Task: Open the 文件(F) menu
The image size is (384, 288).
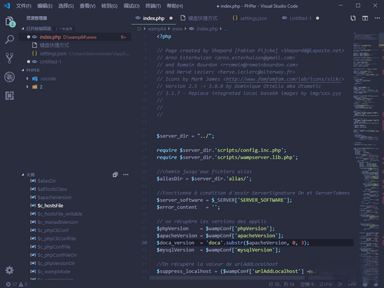Action: click(x=24, y=6)
